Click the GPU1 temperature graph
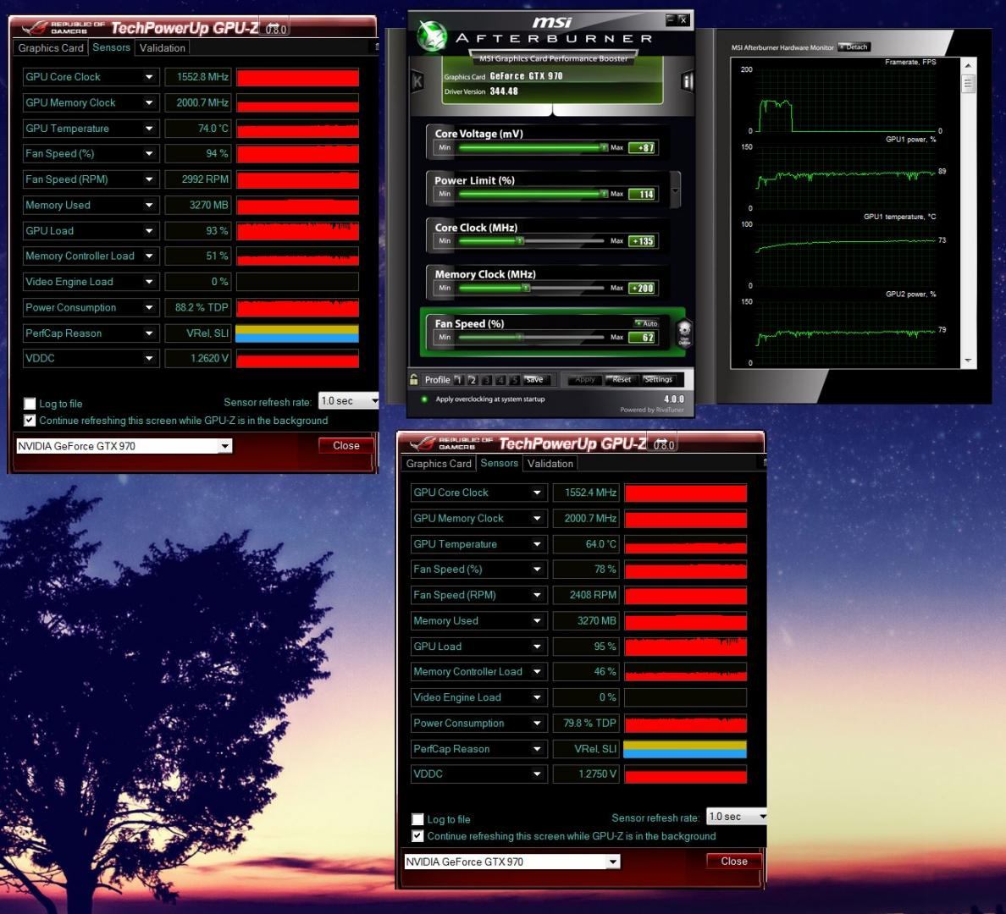 point(845,255)
